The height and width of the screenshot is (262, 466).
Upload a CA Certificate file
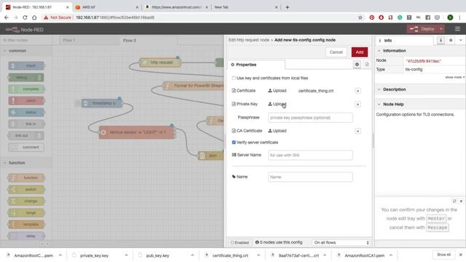(277, 131)
